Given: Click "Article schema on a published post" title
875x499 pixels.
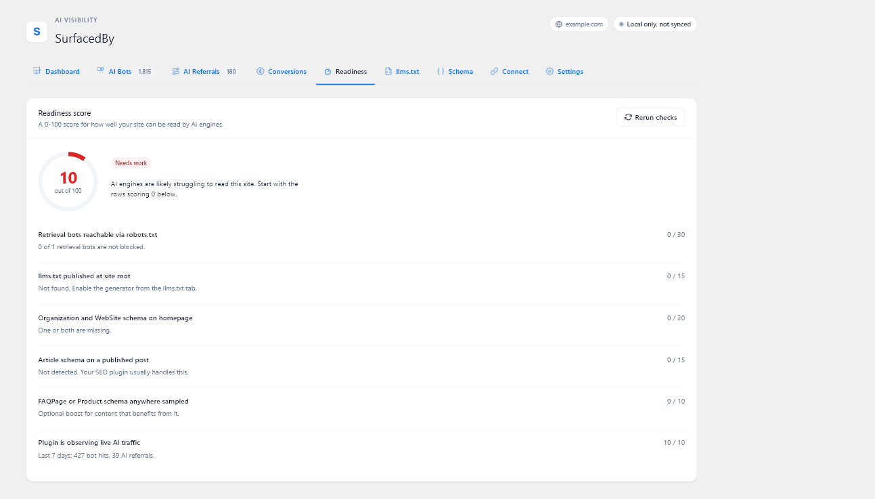Looking at the screenshot, I should [93, 360].
